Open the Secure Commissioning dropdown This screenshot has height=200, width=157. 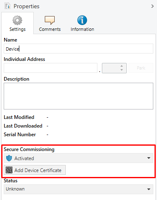click(78, 158)
